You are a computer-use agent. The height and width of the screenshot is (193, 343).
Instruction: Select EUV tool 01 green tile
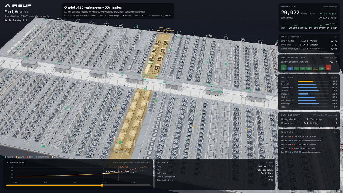tap(284, 68)
